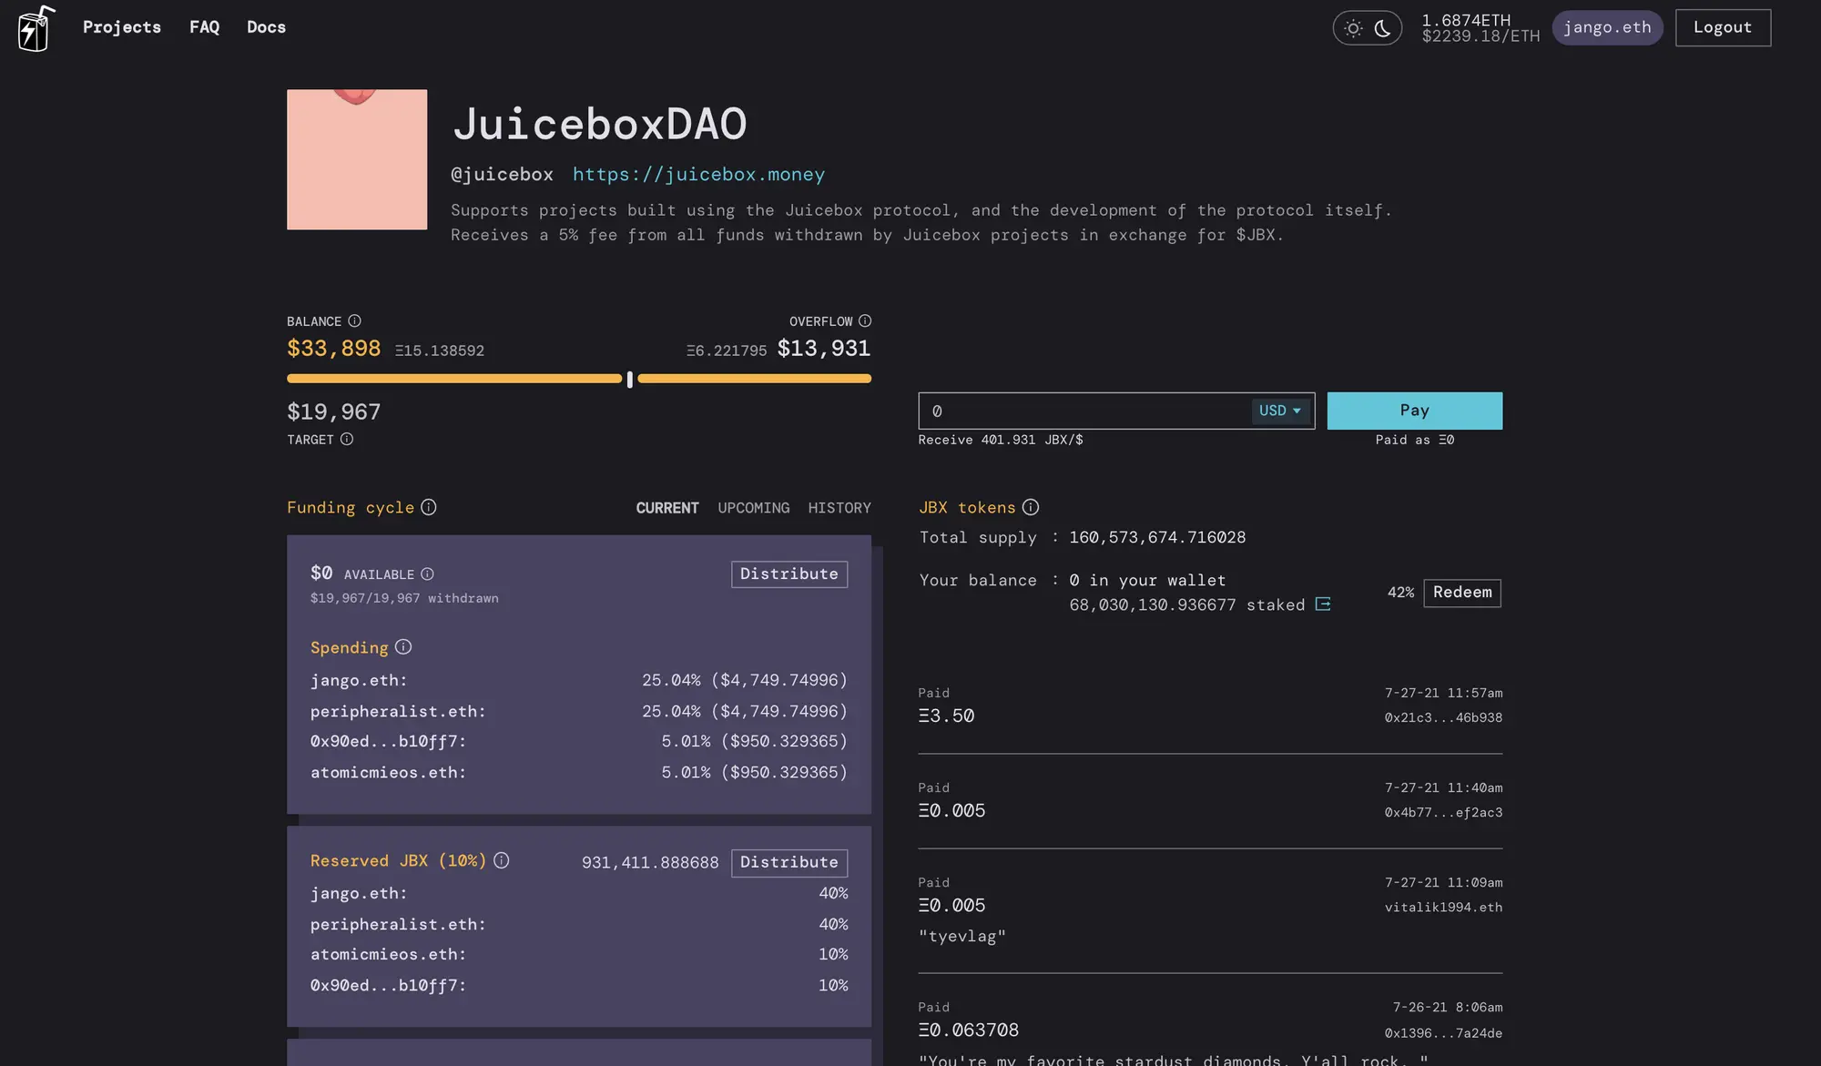Click the Overflow info icon
Image resolution: width=1821 pixels, height=1066 pixels.
(x=865, y=320)
